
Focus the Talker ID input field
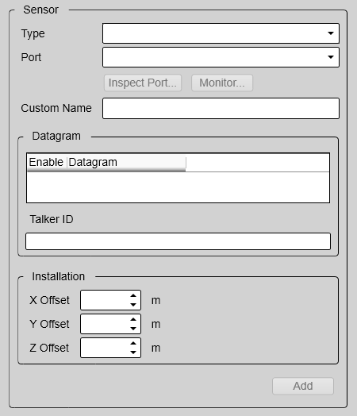coord(178,241)
